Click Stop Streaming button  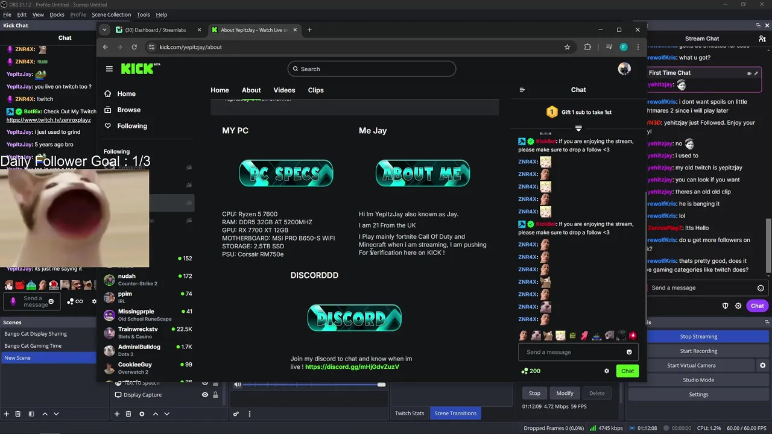click(698, 336)
